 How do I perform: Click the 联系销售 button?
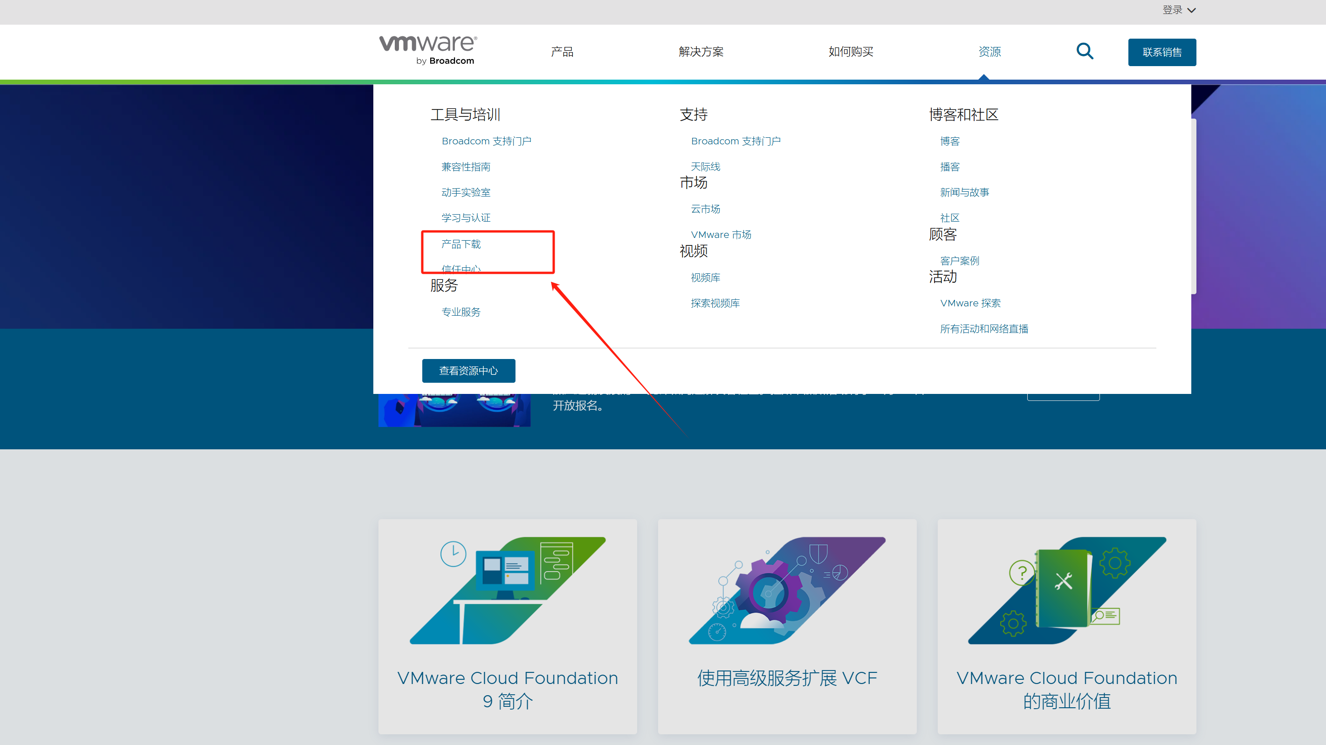coord(1162,53)
